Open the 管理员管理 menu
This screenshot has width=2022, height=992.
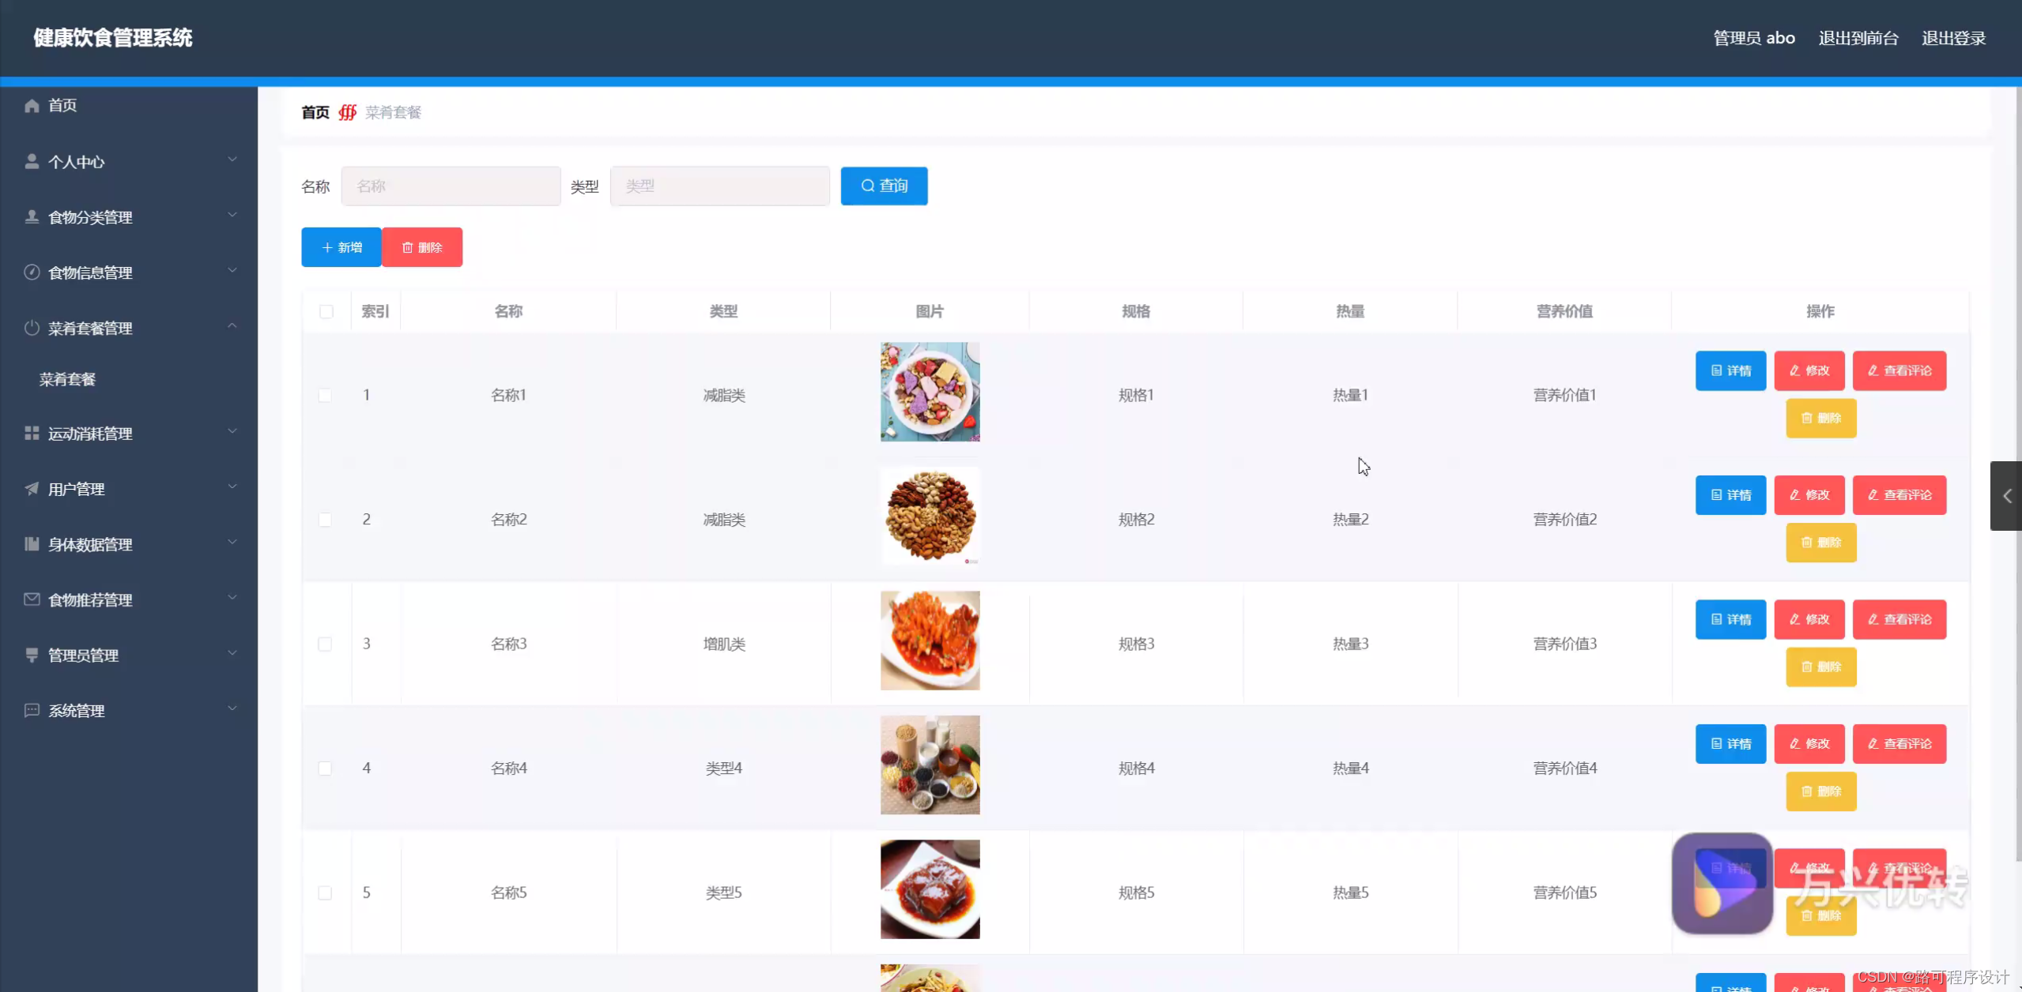coord(84,655)
